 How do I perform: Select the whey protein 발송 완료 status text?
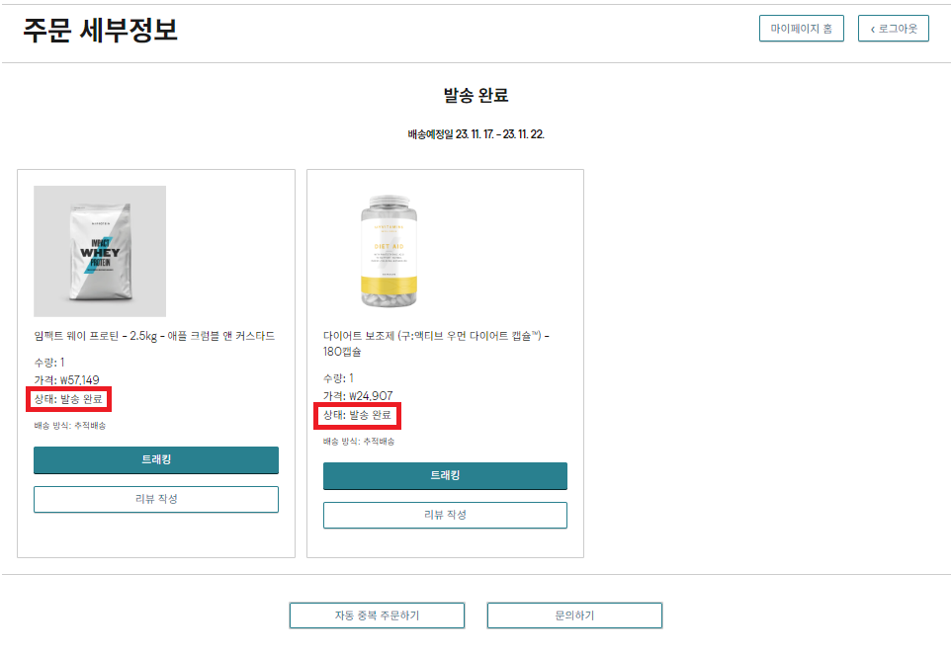71,399
